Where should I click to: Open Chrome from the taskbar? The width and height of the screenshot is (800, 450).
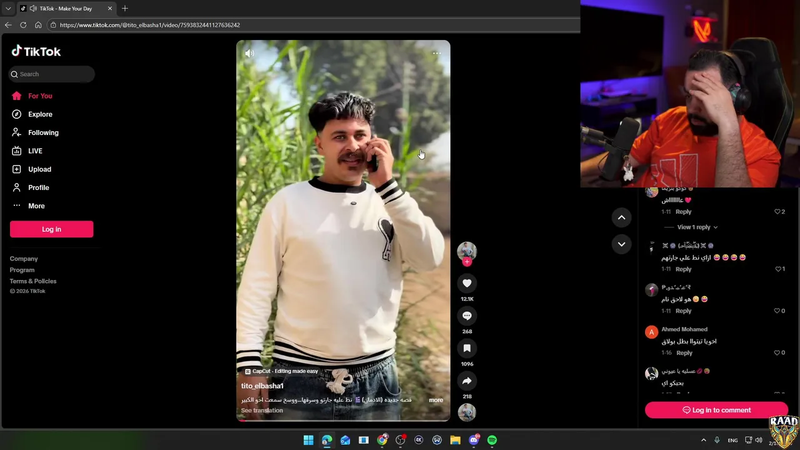(382, 440)
